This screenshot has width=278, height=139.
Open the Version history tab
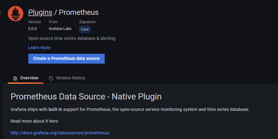coord(67,78)
